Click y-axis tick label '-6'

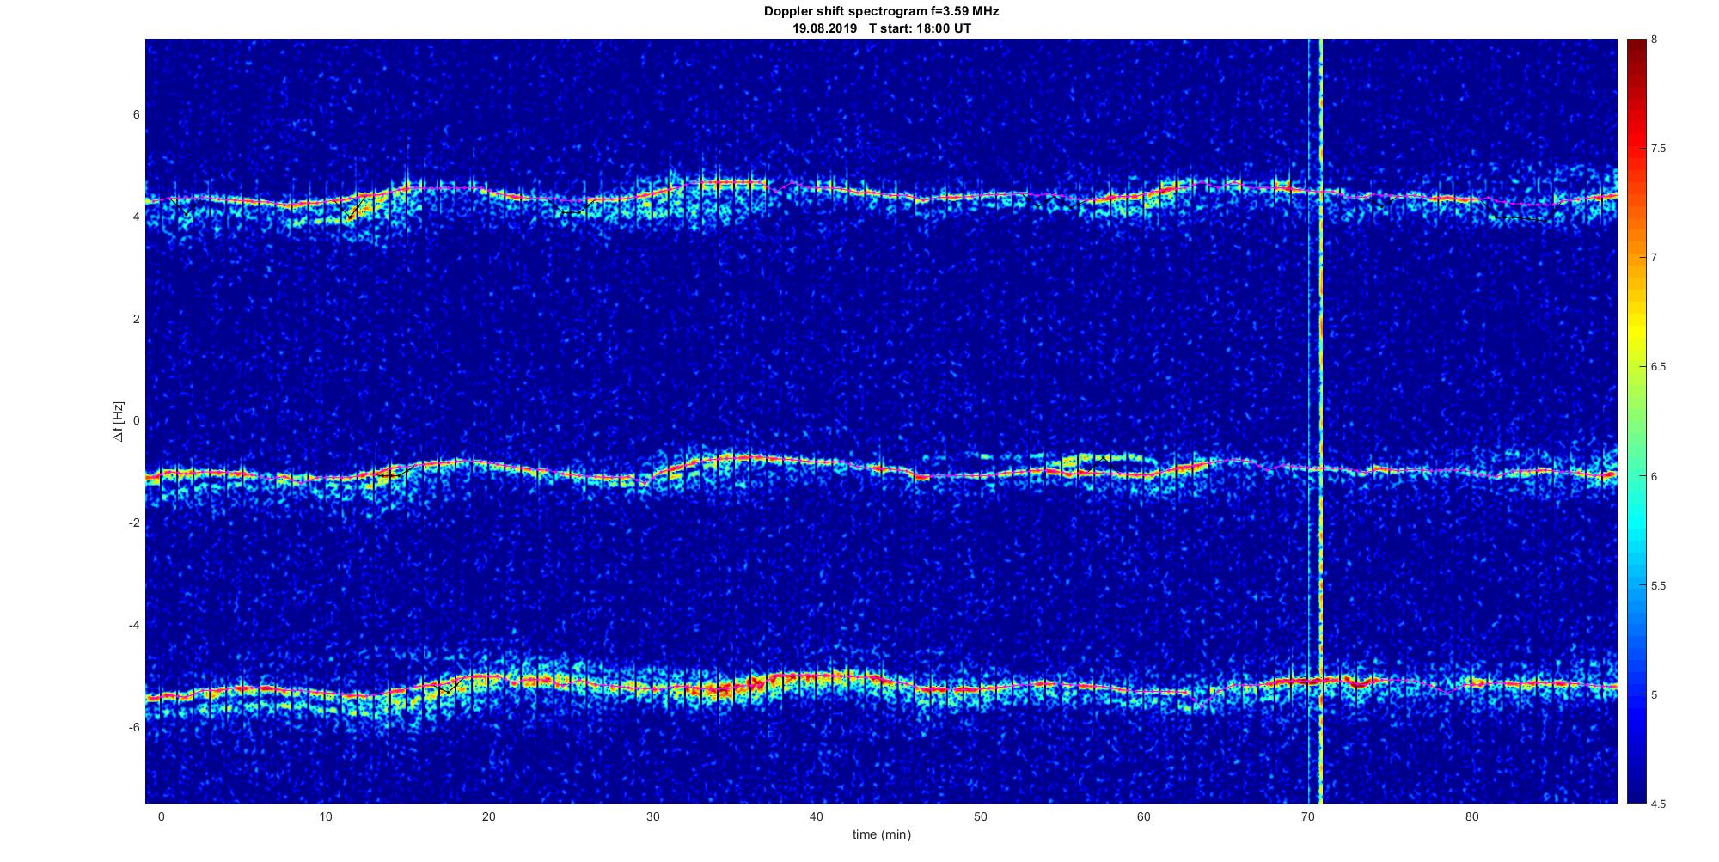click(134, 727)
